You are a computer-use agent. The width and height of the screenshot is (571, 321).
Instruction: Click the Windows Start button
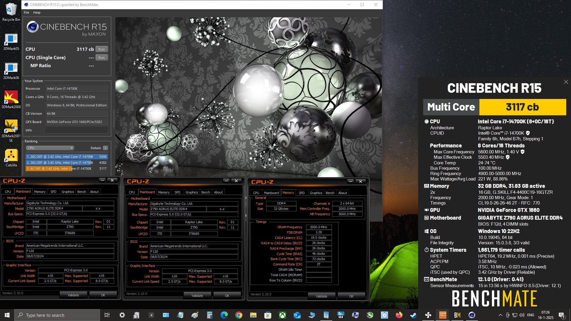(7, 315)
